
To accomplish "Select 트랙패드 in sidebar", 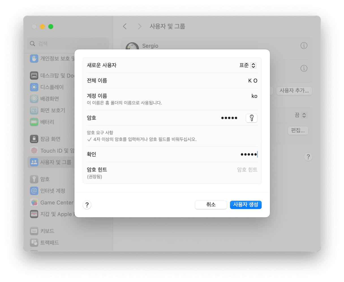I will (x=50, y=242).
